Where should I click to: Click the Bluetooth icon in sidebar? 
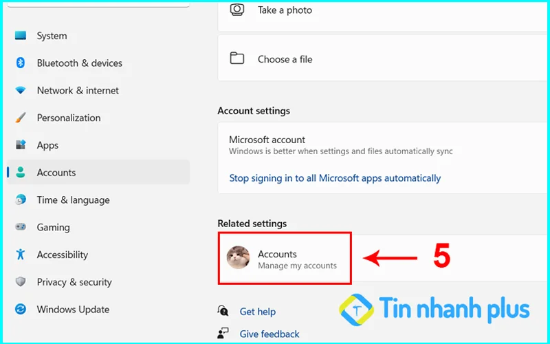(x=21, y=63)
